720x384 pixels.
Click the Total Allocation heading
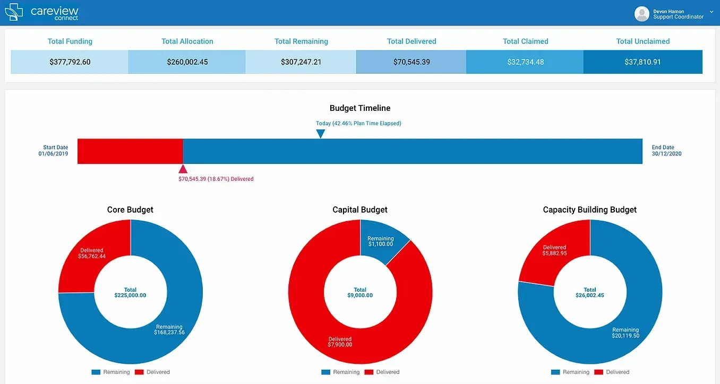[x=187, y=41]
